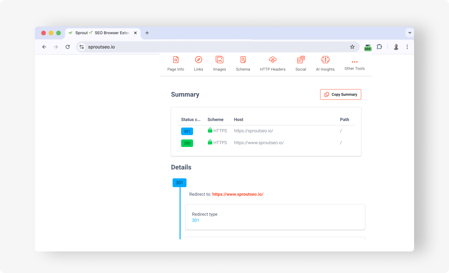Screen dimensions: 449x273
Task: Follow the redirect link to www.sproutseo.io
Action: [x=238, y=194]
